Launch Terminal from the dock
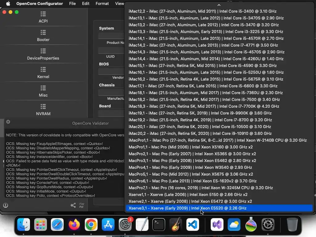 click(159, 224)
